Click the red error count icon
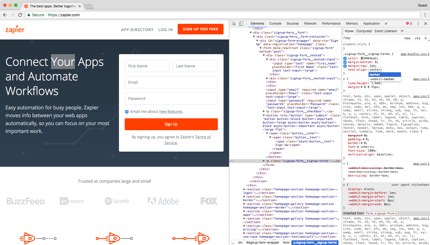This screenshot has height=245, width=430. (407, 24)
